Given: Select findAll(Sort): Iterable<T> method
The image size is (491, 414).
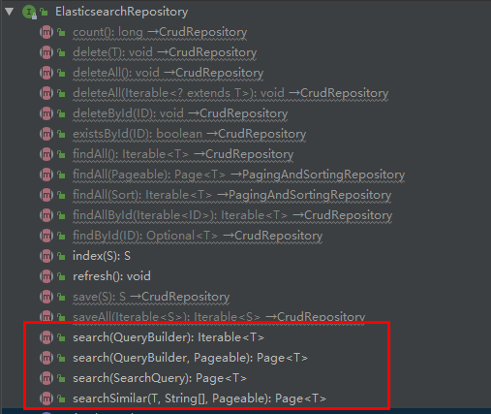Looking at the screenshot, I should coord(231,195).
